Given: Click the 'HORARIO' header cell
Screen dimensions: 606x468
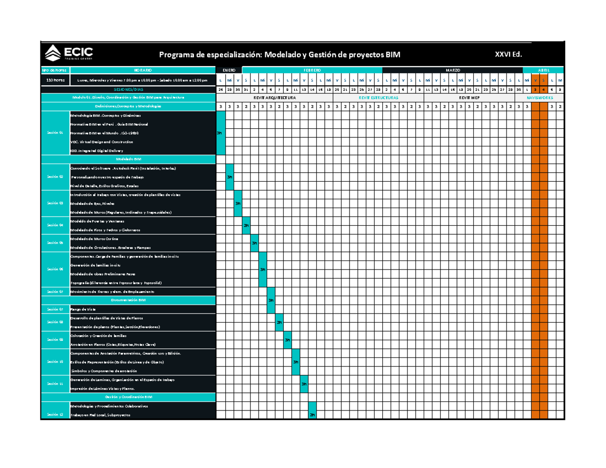Looking at the screenshot, I should pos(142,70).
